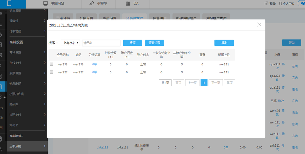Screen dimensions: 305x154
Task: Click 冻结 in the qqa222 row
Action: tap(294, 78)
